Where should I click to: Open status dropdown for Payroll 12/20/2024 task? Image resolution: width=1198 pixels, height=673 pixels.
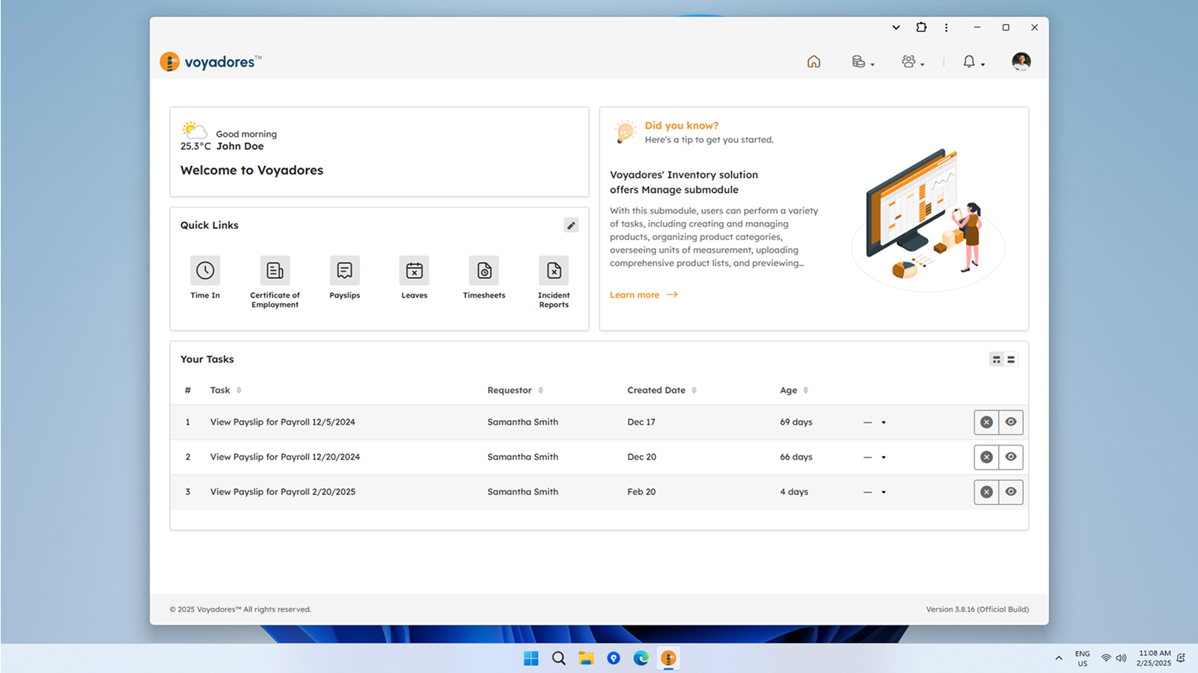tap(875, 457)
